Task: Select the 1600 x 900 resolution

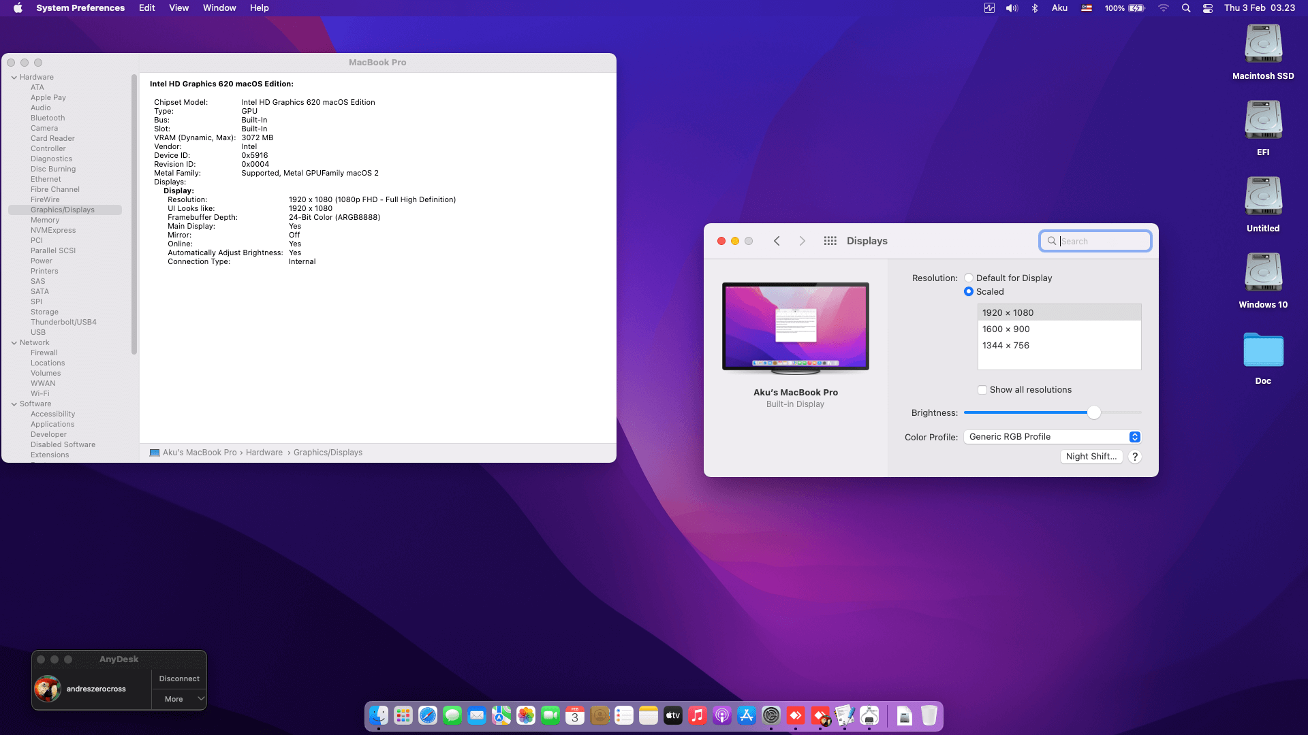Action: point(1006,329)
